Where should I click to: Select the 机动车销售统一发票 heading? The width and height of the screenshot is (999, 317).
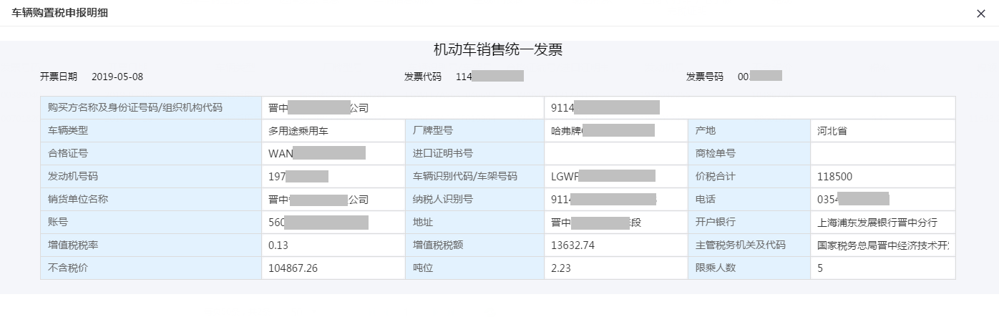pyautogui.click(x=498, y=49)
